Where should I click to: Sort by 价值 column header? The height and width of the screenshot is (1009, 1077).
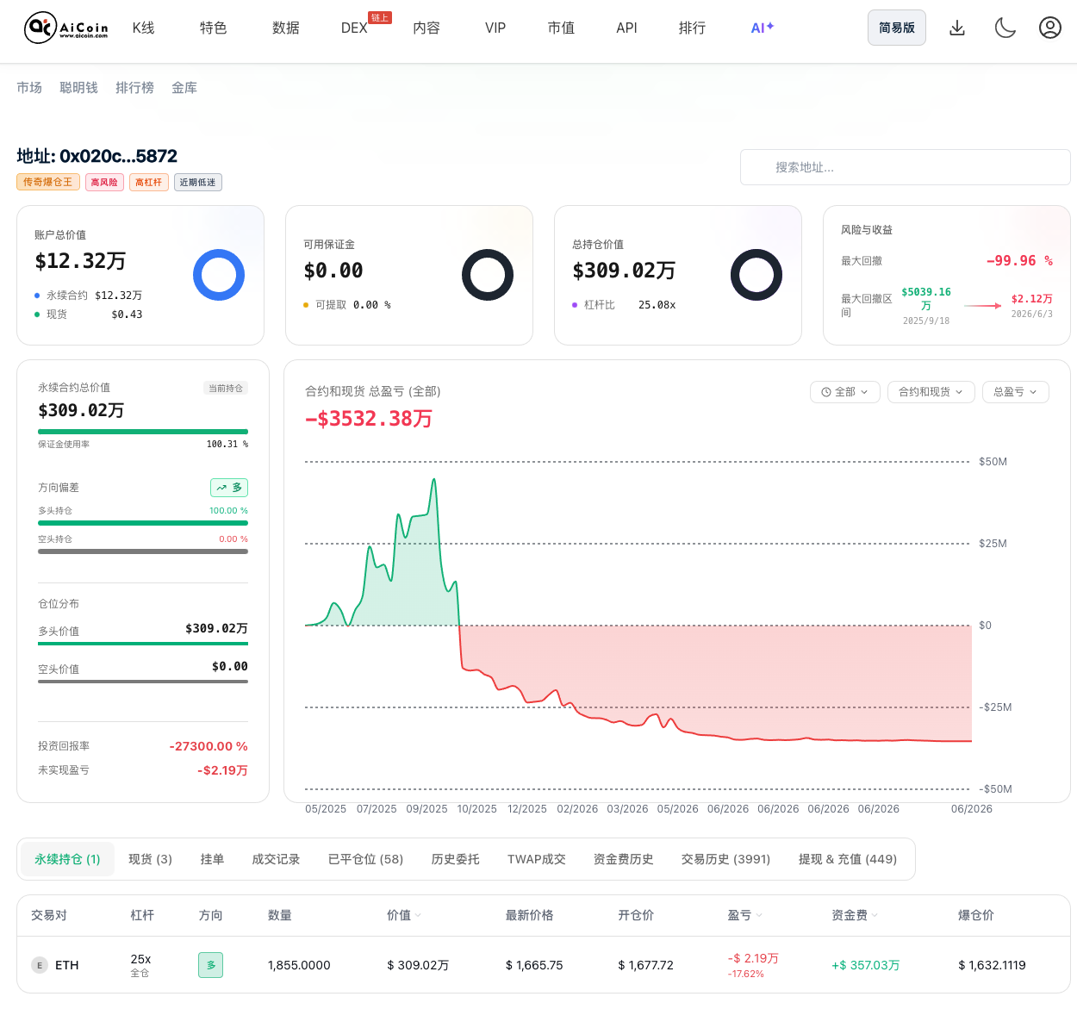[404, 915]
